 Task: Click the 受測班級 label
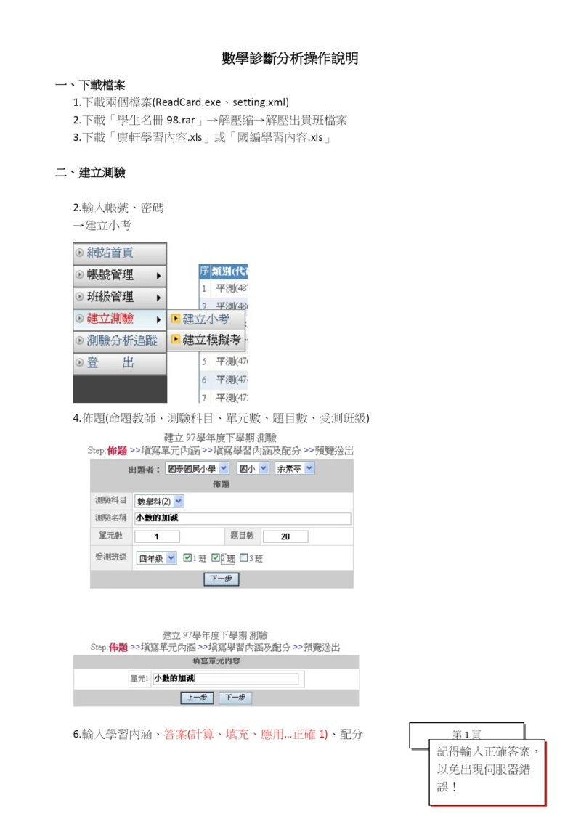(x=110, y=557)
